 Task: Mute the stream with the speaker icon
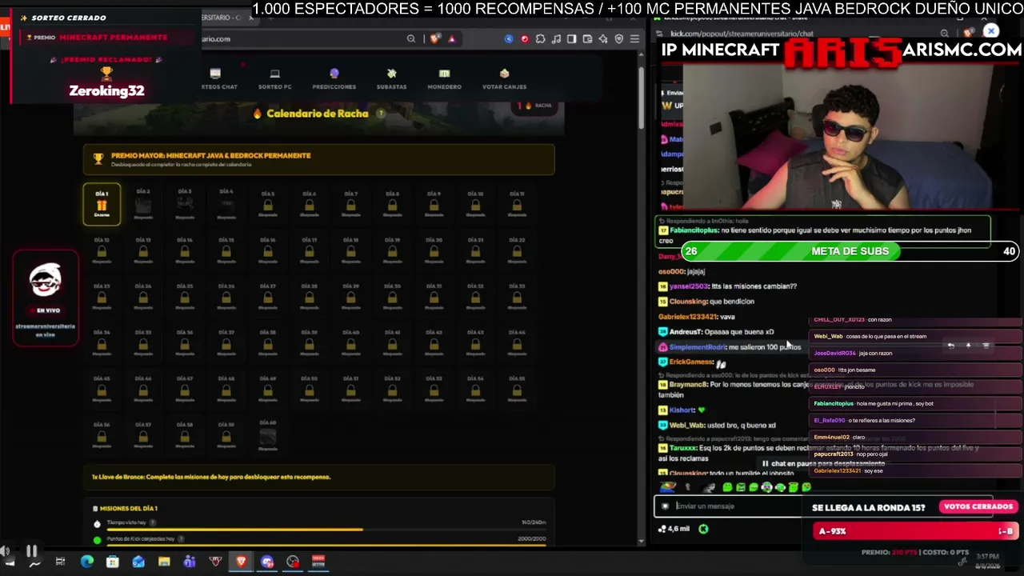pyautogui.click(x=6, y=550)
